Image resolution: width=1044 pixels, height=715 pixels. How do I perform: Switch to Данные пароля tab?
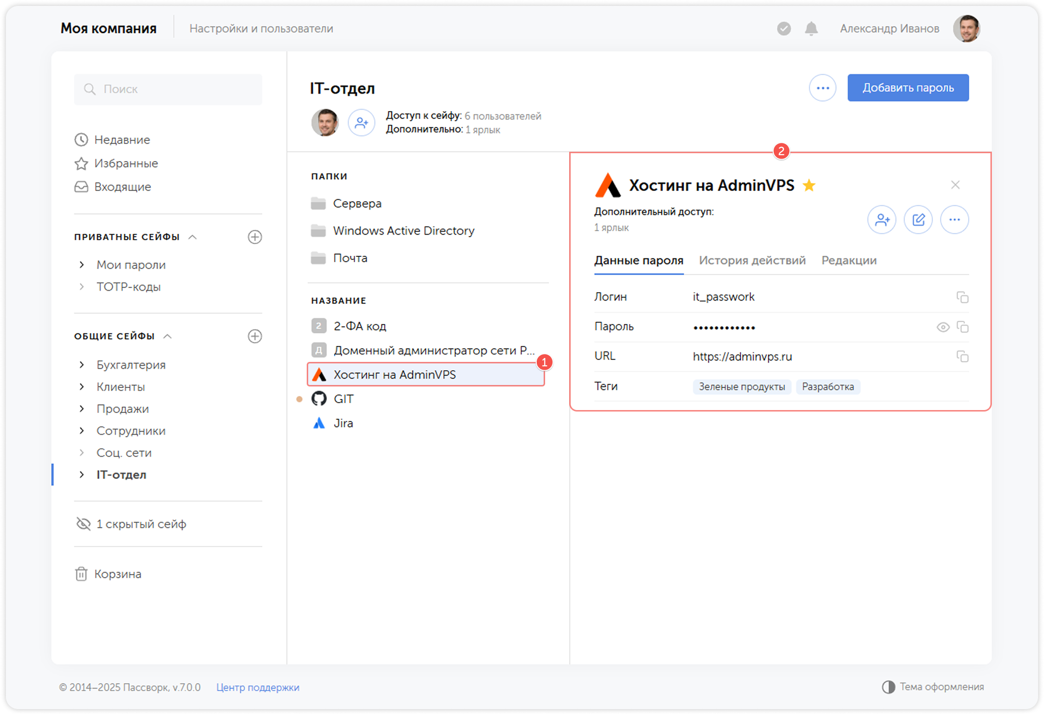tap(638, 261)
